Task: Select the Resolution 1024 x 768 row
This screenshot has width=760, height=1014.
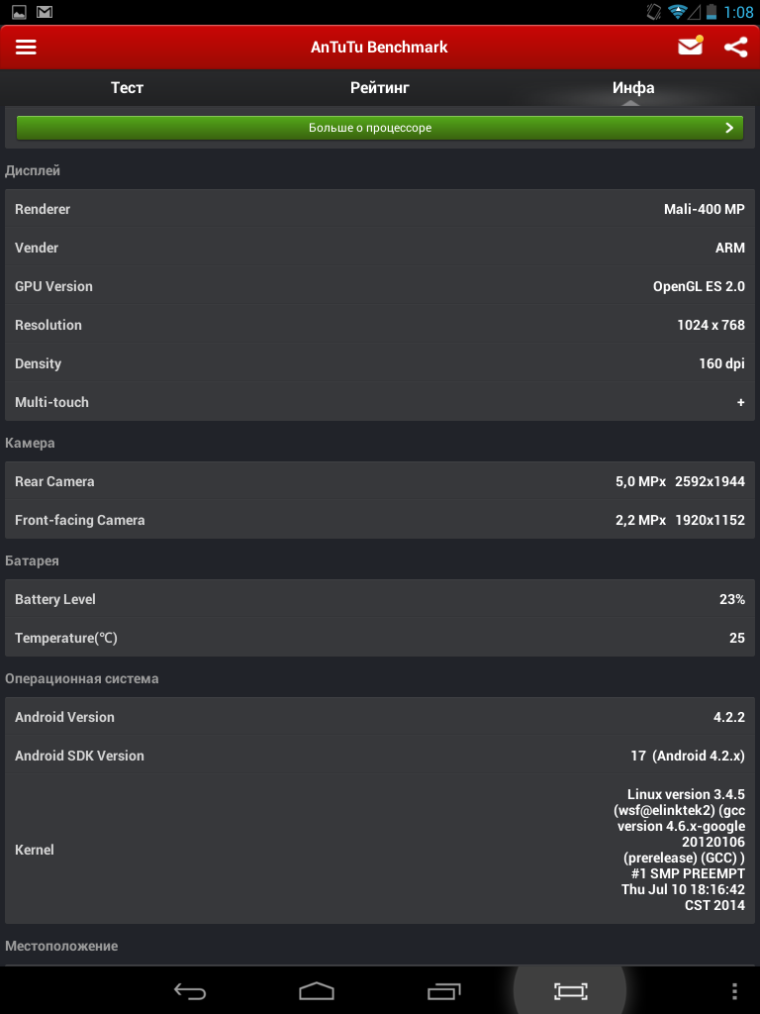Action: pyautogui.click(x=379, y=325)
